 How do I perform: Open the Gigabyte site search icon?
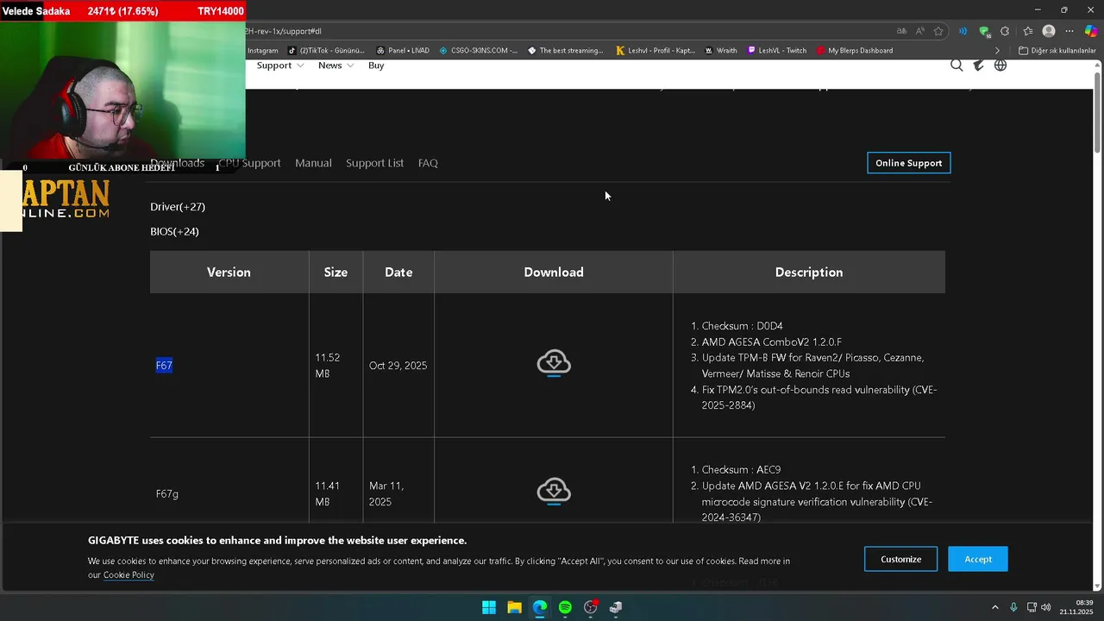957,66
